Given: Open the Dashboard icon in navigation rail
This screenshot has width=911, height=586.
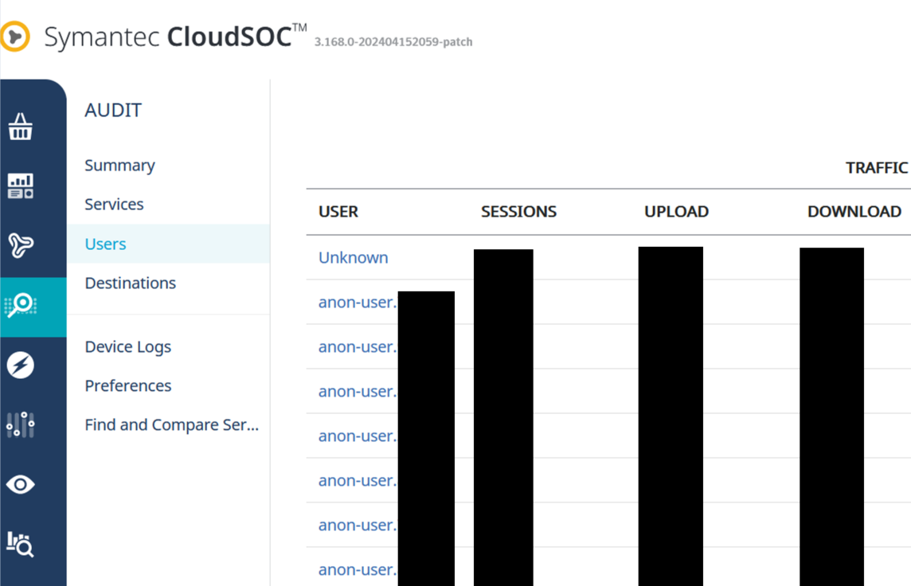Looking at the screenshot, I should pos(20,186).
